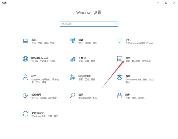This screenshot has width=178, height=139.
Task: Click the Privacy padlock icon
Action: 120,95
